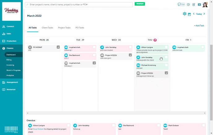Click the commonsku logo in sidebar
Screen dimensions: 213x135
tap(11, 129)
